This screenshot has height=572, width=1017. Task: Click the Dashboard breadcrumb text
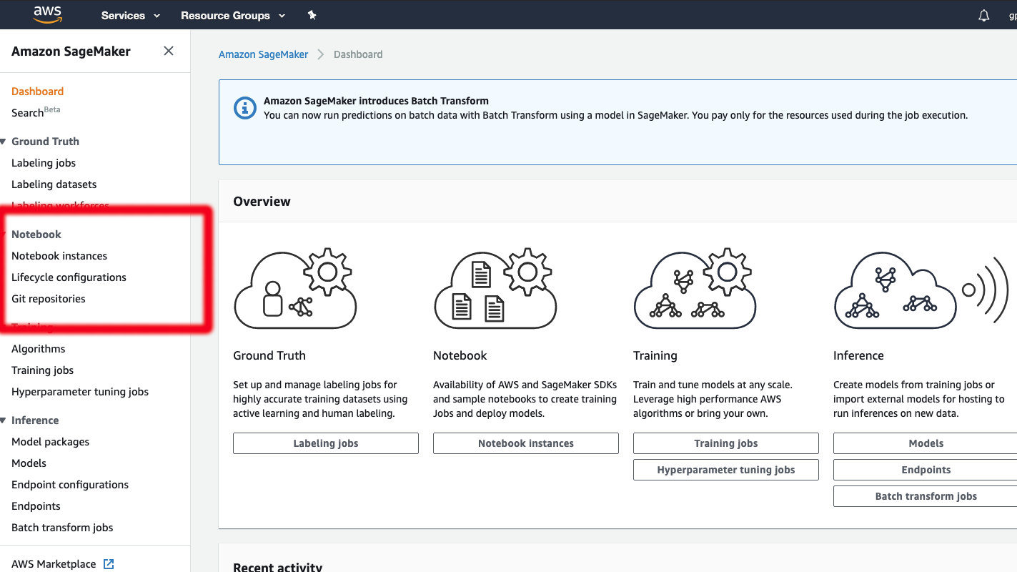pos(358,54)
